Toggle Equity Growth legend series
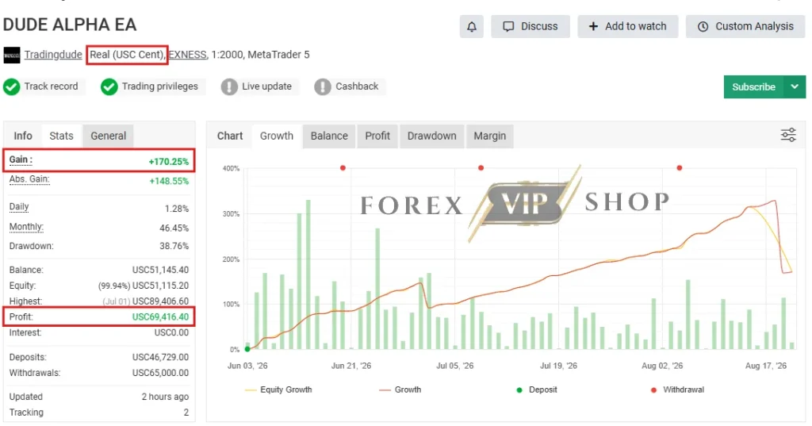Image resolution: width=812 pixels, height=426 pixels. pyautogui.click(x=278, y=390)
